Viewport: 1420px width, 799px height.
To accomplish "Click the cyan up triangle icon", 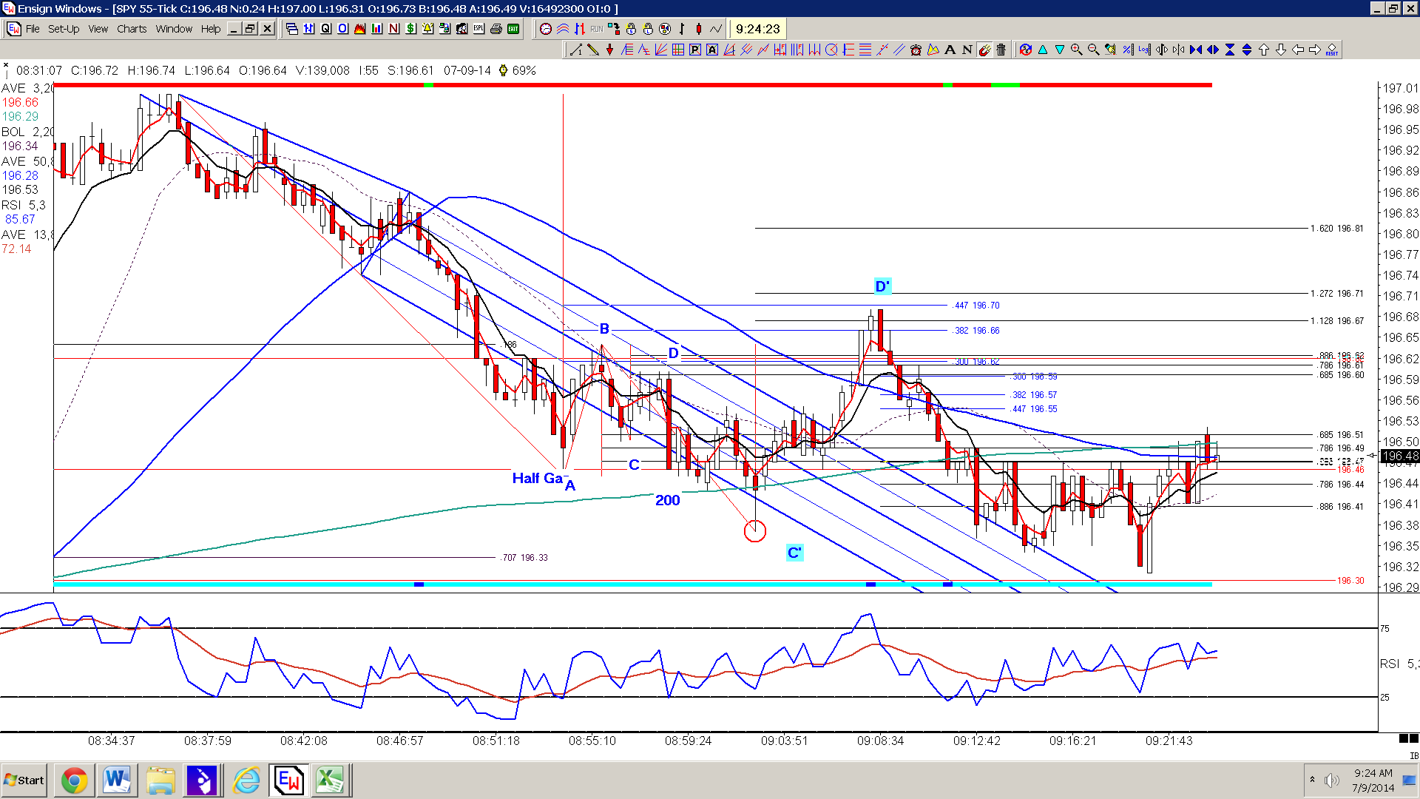I will pyautogui.click(x=1043, y=50).
